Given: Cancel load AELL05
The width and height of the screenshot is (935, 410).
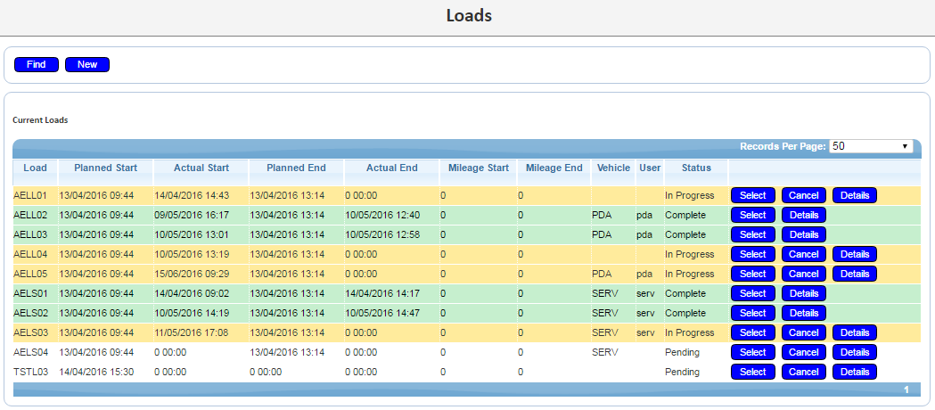Looking at the screenshot, I should pos(804,274).
